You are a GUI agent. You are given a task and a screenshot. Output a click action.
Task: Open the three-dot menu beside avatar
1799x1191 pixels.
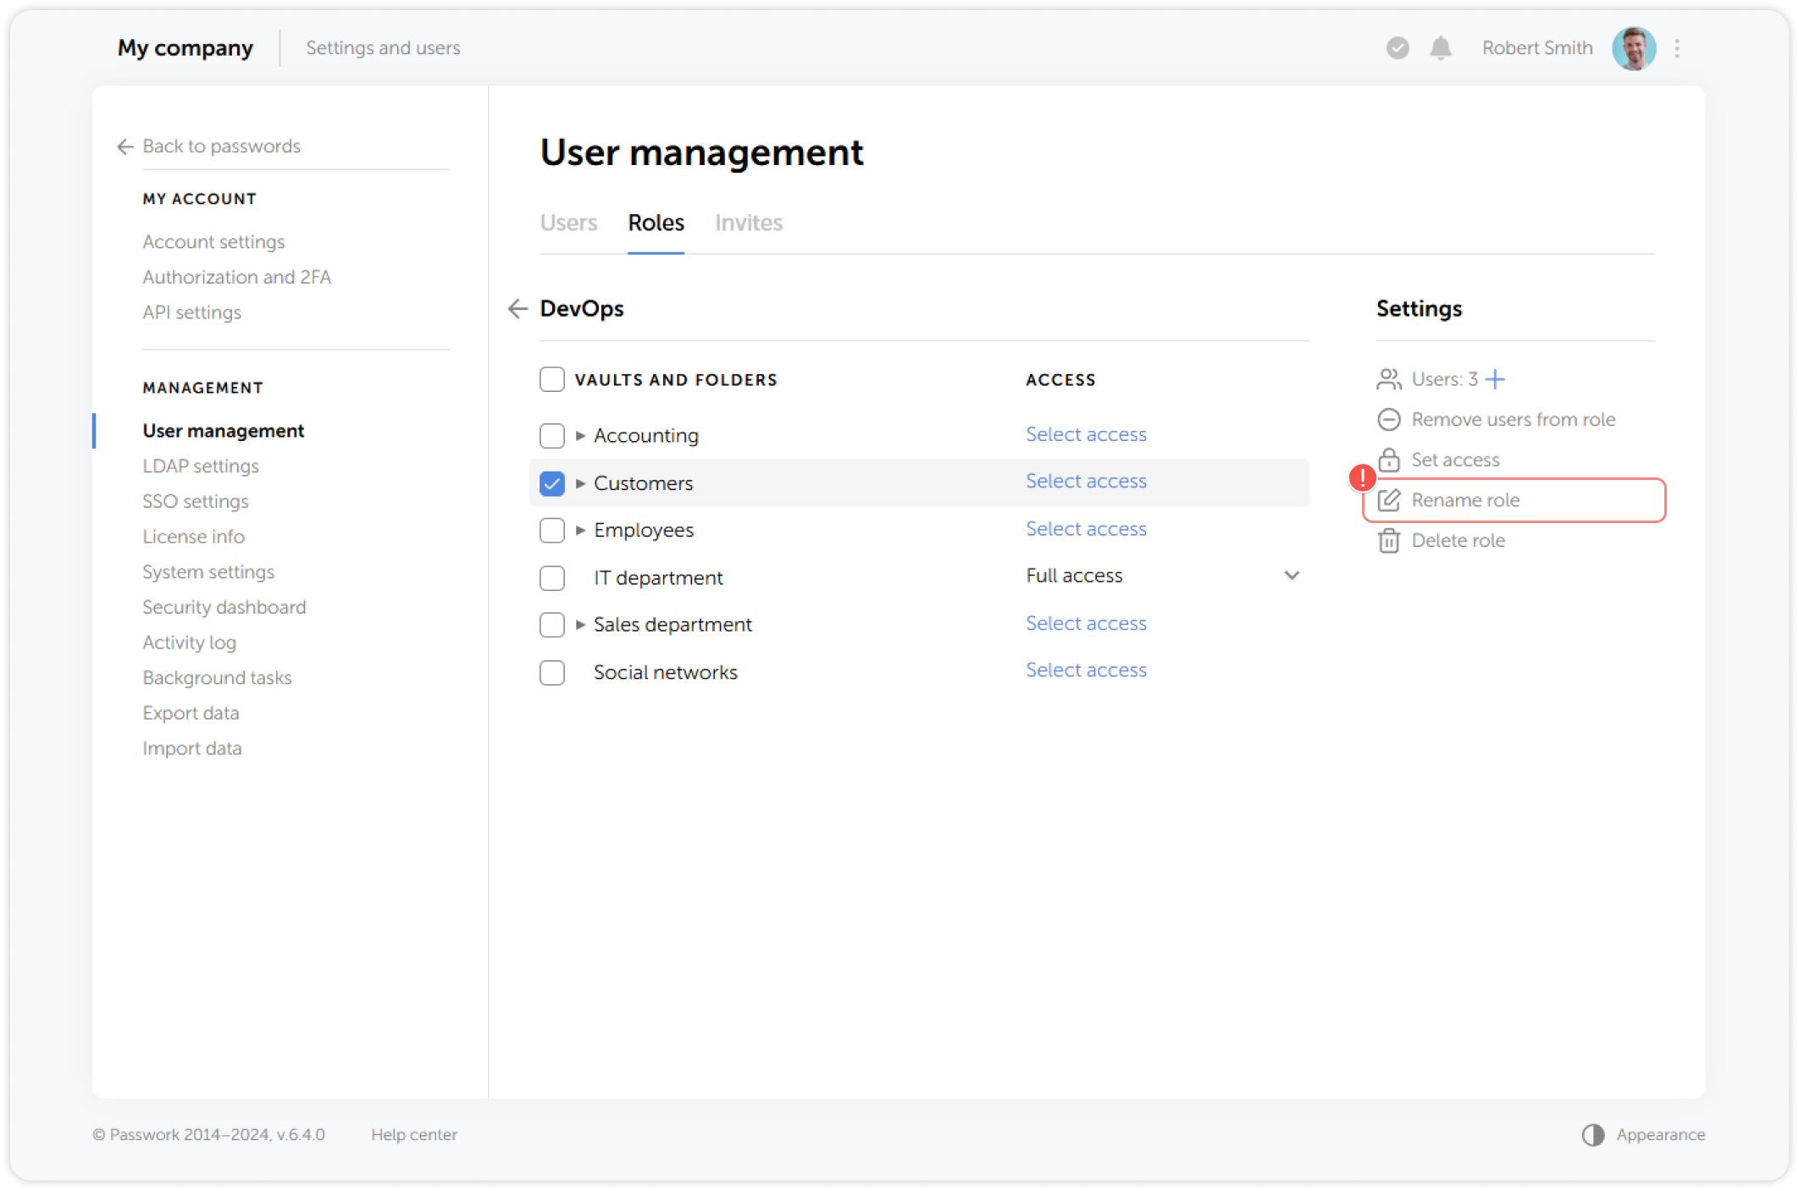[1677, 48]
